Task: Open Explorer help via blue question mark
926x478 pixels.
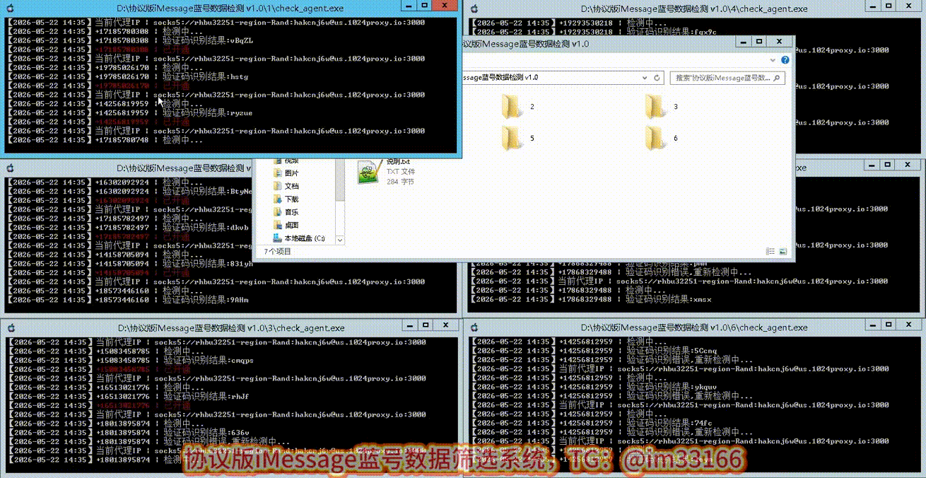Action: click(785, 60)
